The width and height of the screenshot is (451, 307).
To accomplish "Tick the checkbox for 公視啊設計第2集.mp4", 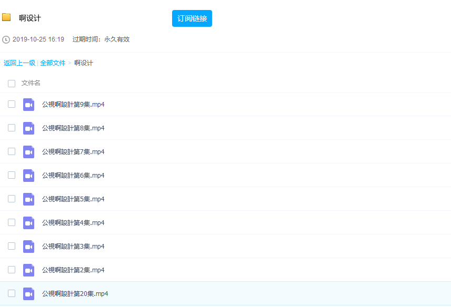I will click(x=12, y=270).
